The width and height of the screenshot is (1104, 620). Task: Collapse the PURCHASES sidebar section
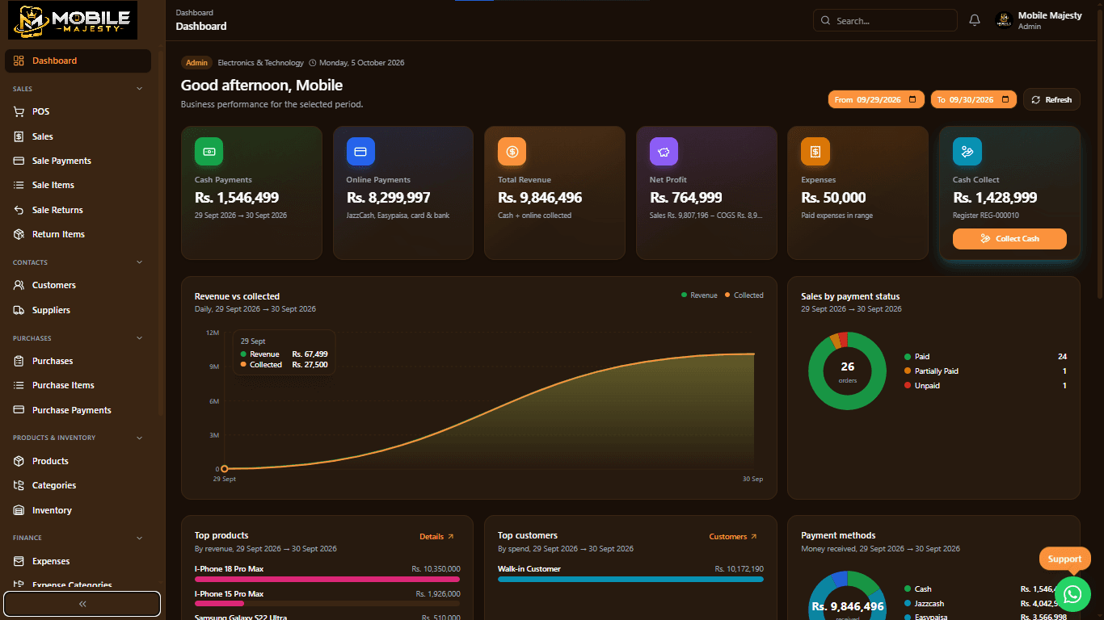139,338
